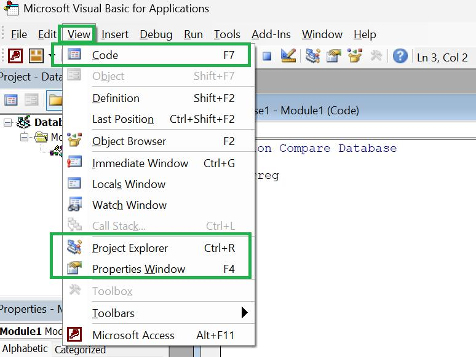476x357 pixels.
Task: Open the Debug menu
Action: (156, 34)
